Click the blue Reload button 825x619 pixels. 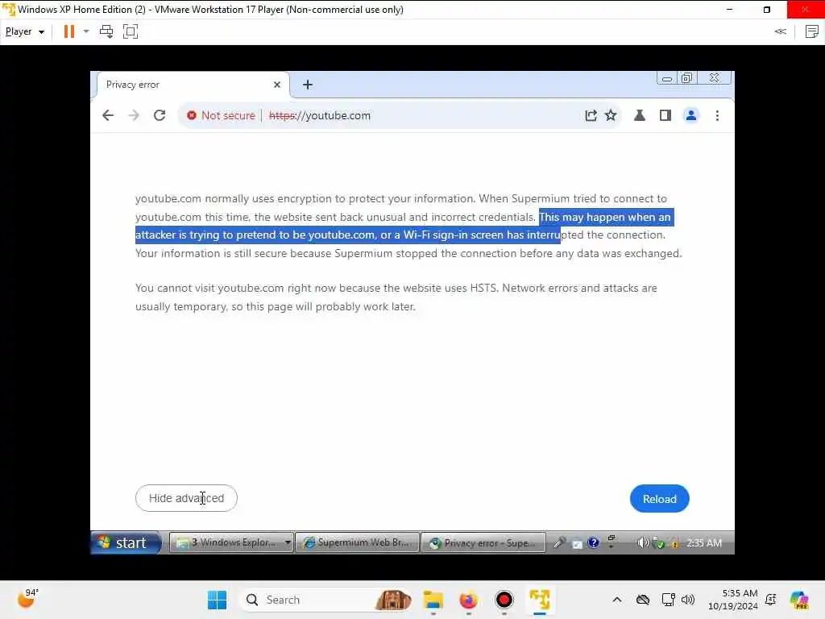click(x=659, y=498)
